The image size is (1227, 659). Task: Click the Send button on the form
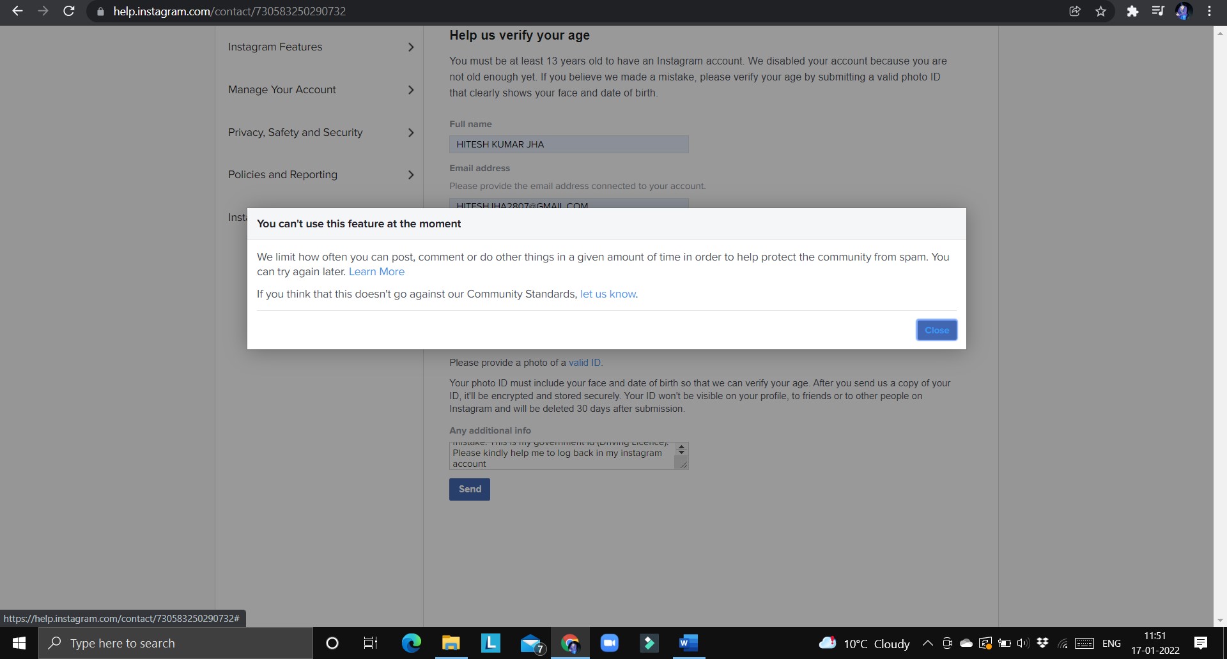[469, 489]
